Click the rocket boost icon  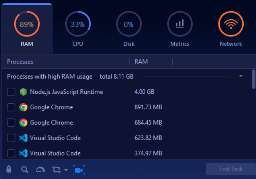[9, 170]
